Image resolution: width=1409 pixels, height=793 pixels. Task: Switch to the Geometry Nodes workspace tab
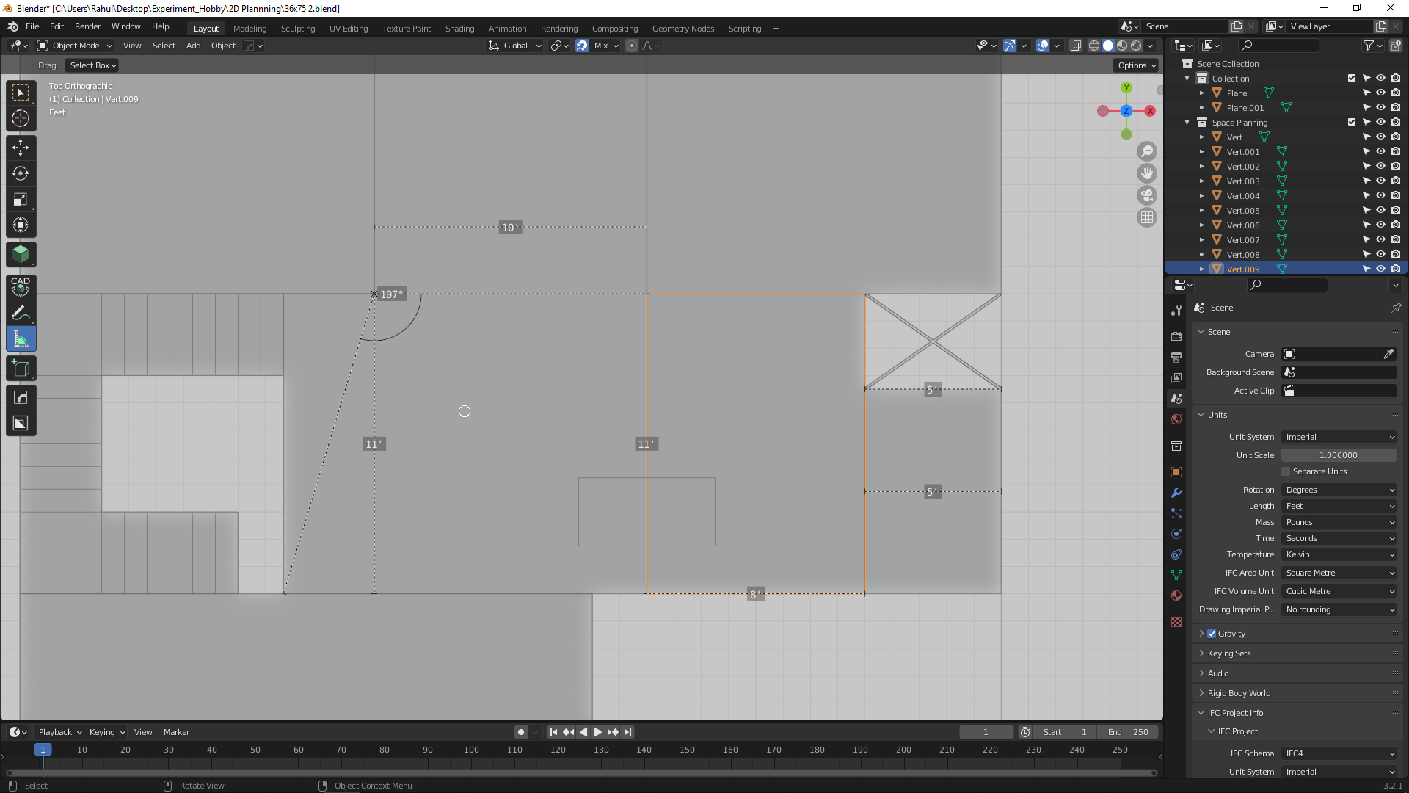pos(682,29)
